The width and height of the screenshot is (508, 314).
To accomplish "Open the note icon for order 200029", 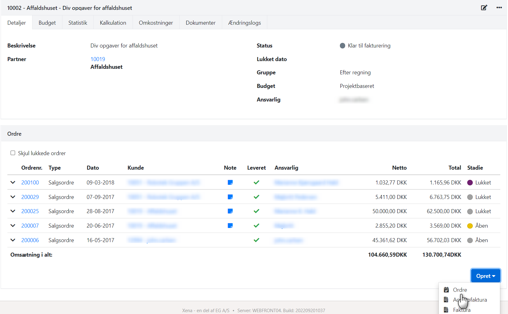I will tap(230, 197).
